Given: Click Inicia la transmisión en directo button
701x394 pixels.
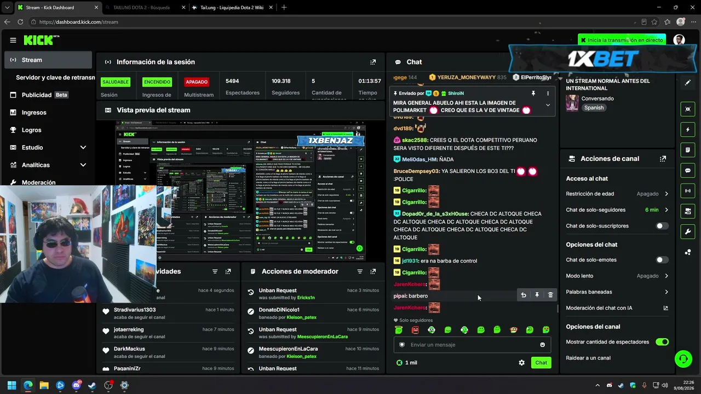Looking at the screenshot, I should click(x=622, y=40).
